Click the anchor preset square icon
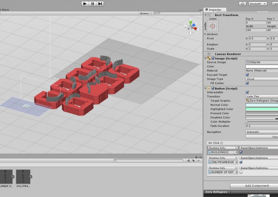The image size is (278, 197). (x=213, y=26)
